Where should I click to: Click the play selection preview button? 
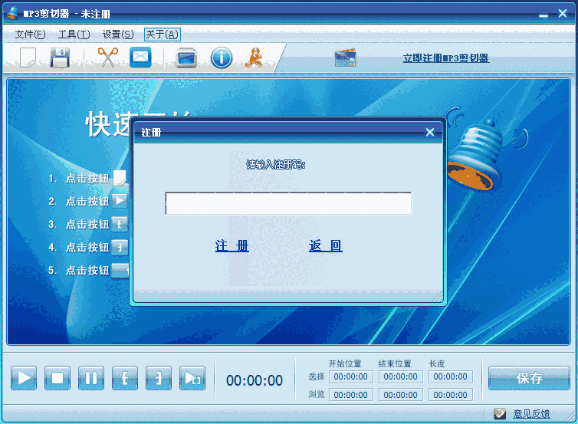pyautogui.click(x=192, y=378)
